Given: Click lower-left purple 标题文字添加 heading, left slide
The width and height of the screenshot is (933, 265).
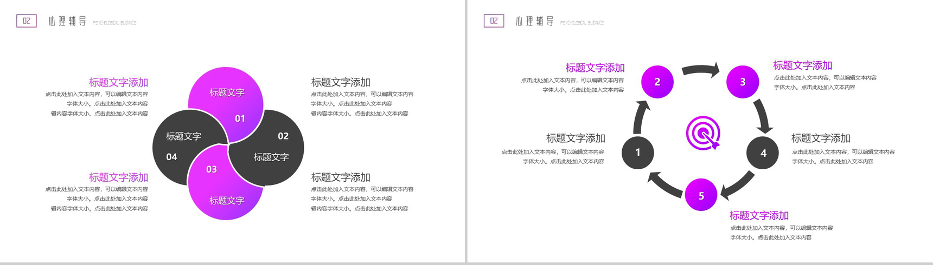Looking at the screenshot, I should click(x=118, y=177).
